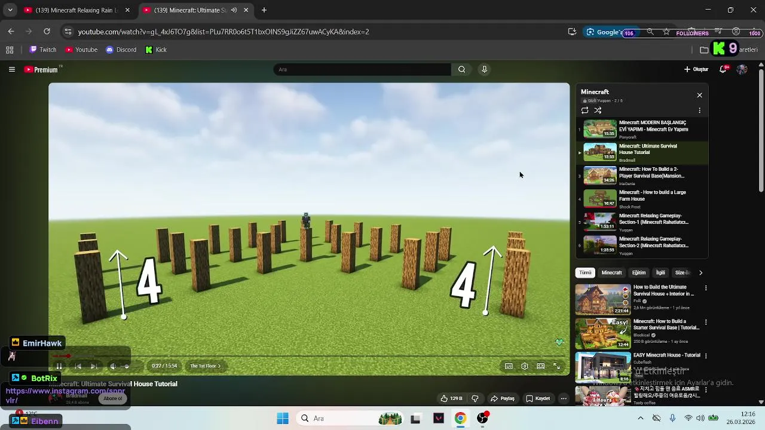Like the video (129 B)

coord(451,398)
